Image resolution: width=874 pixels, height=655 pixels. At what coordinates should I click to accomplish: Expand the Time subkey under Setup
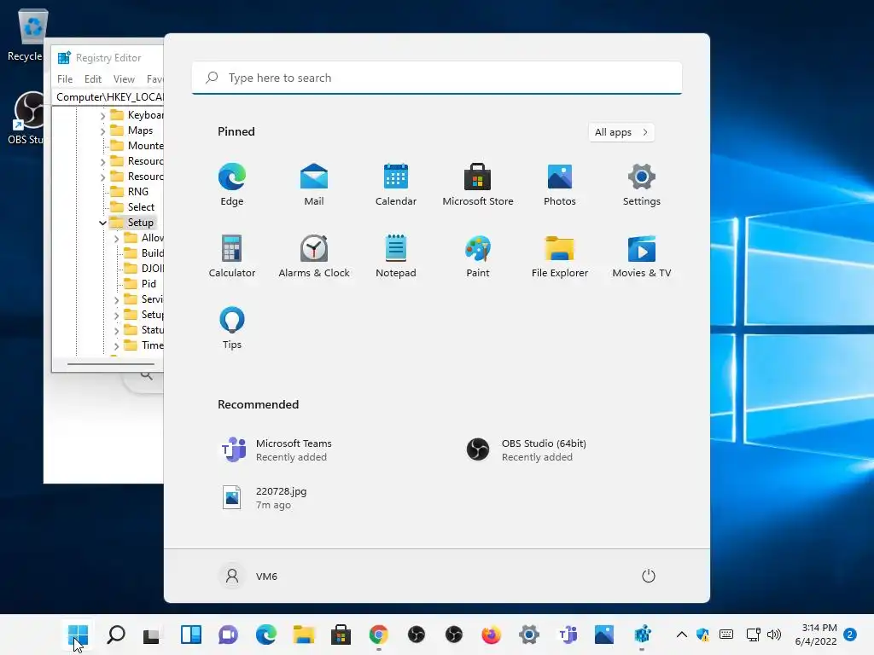pos(116,346)
